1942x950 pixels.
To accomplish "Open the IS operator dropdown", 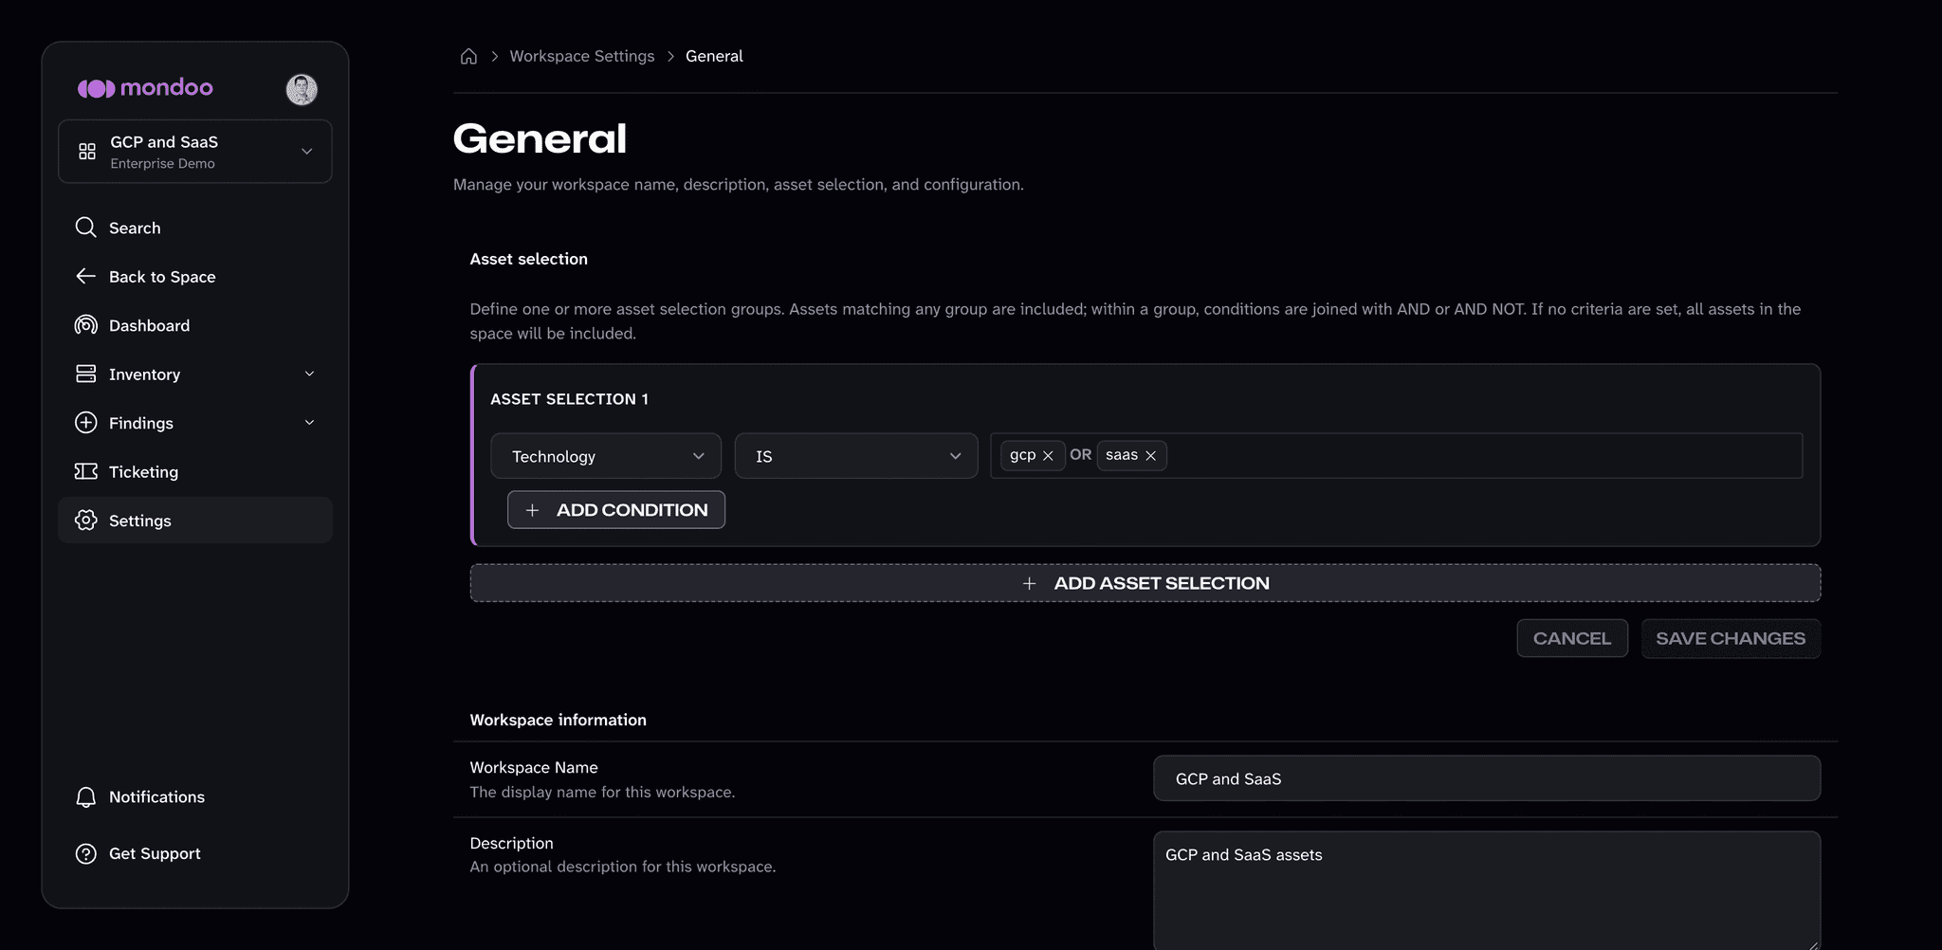I will click(x=856, y=456).
